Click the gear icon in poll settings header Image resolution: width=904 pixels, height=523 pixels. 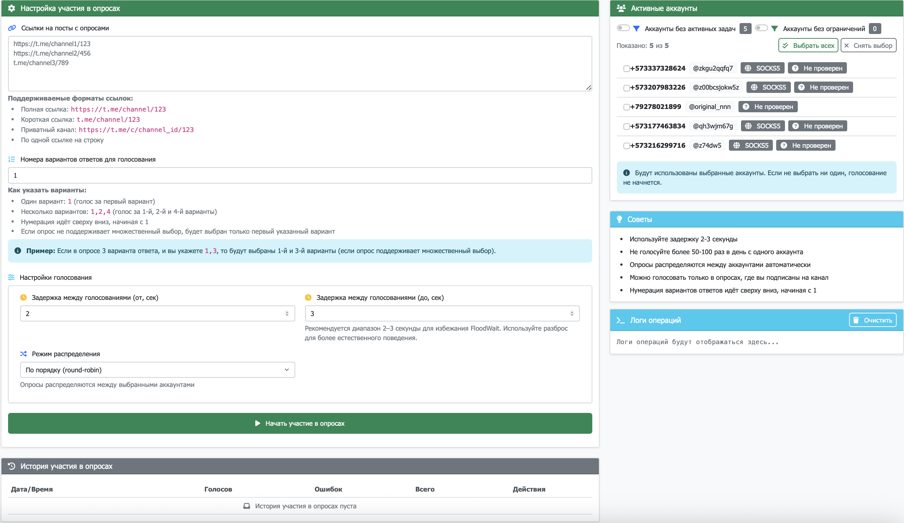coord(12,8)
